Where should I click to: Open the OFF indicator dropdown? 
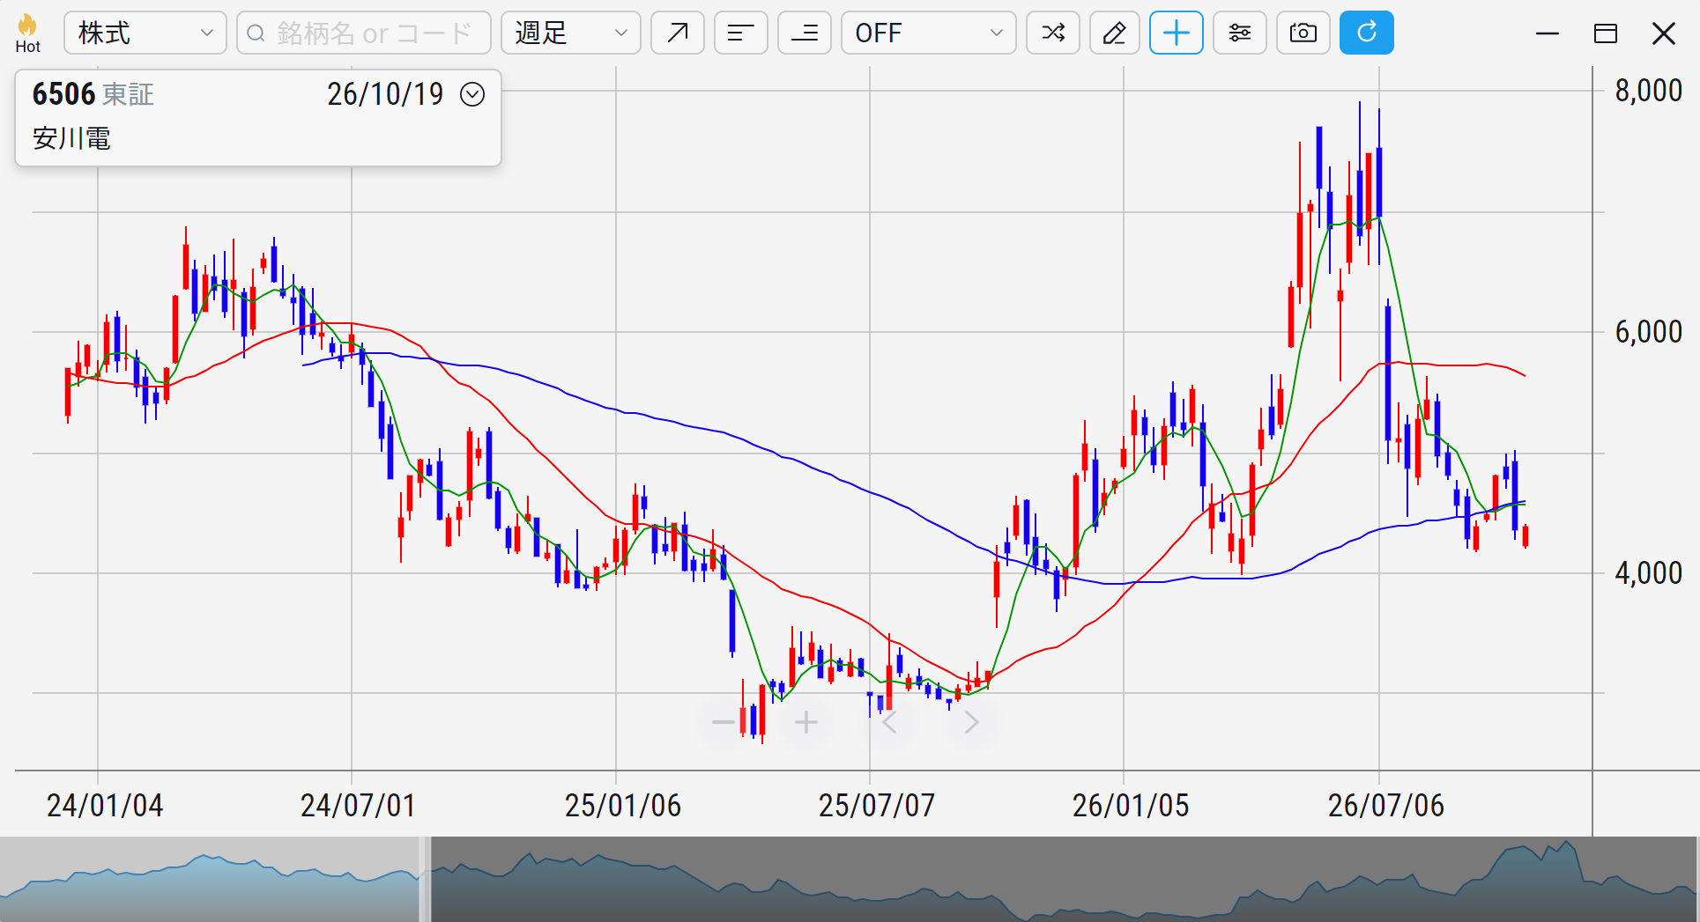coord(928,33)
